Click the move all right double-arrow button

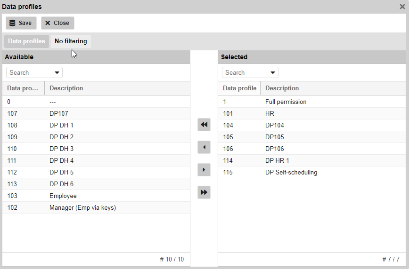tap(204, 192)
